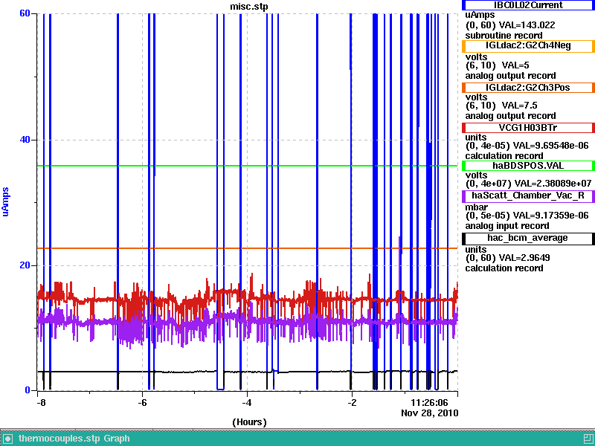The height and width of the screenshot is (446, 595).
Task: Click the 11:26:06 timestamp label
Action: pyautogui.click(x=430, y=402)
